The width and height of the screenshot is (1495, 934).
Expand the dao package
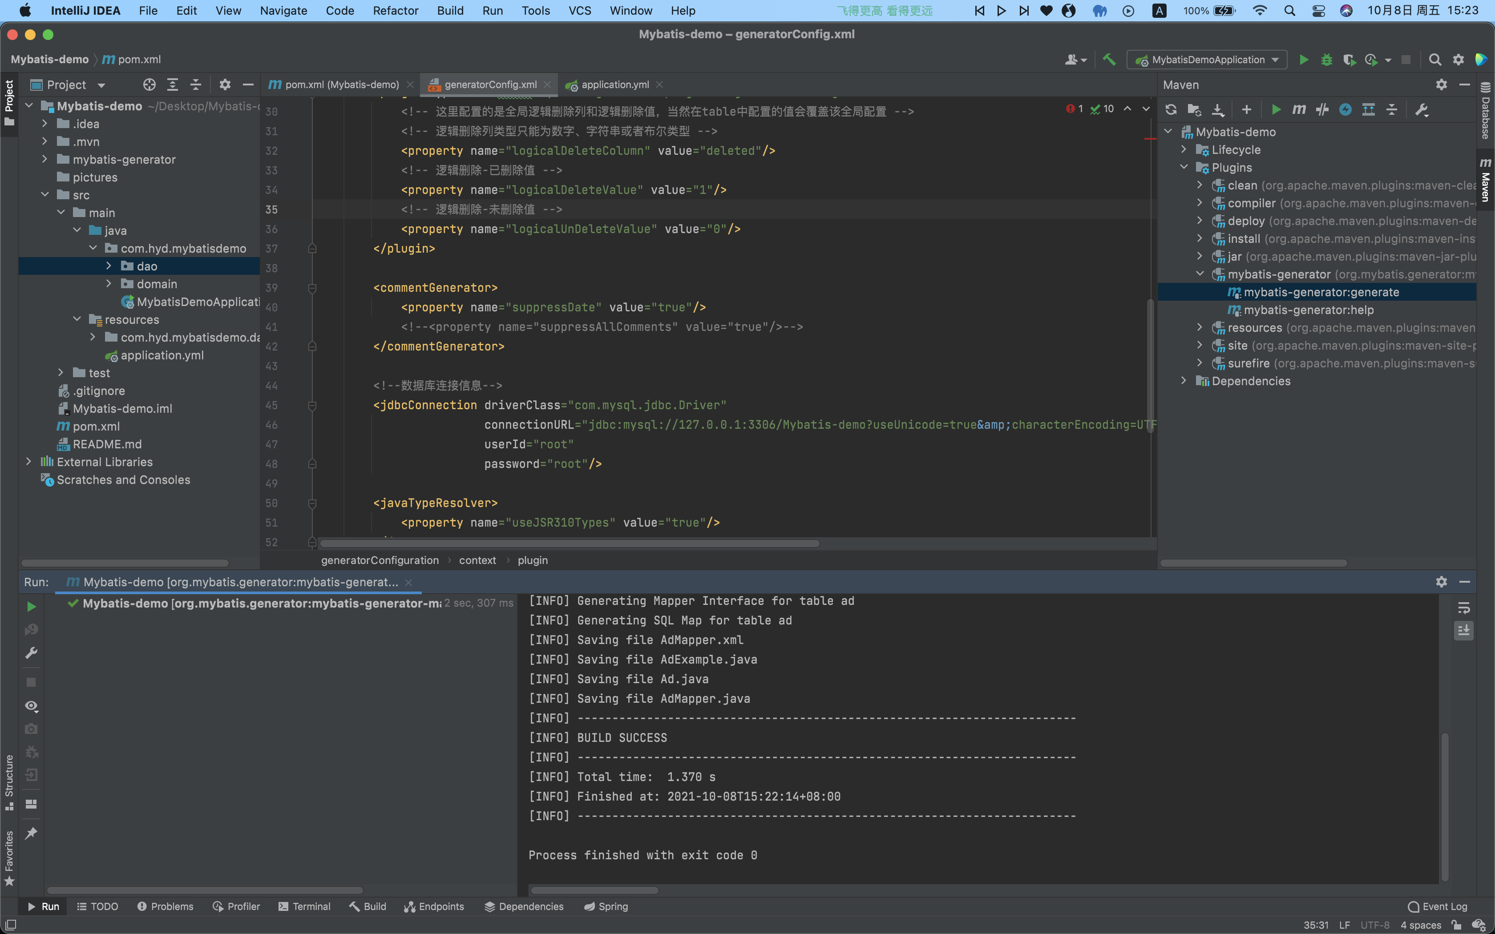coord(109,266)
